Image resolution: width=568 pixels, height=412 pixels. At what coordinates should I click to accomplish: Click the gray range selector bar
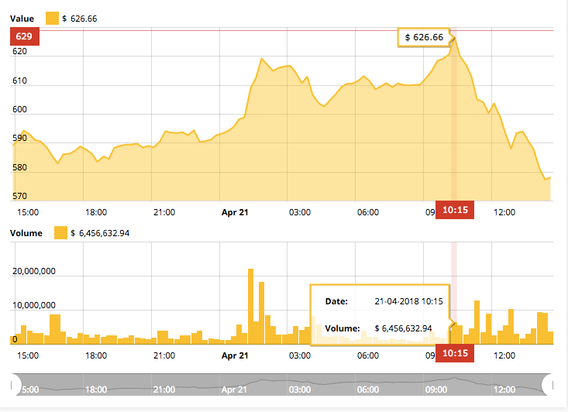[282, 385]
